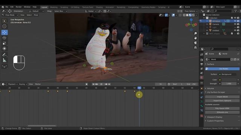Open the Select Box drag dropdown
This screenshot has height=135, width=241.
[61, 11]
